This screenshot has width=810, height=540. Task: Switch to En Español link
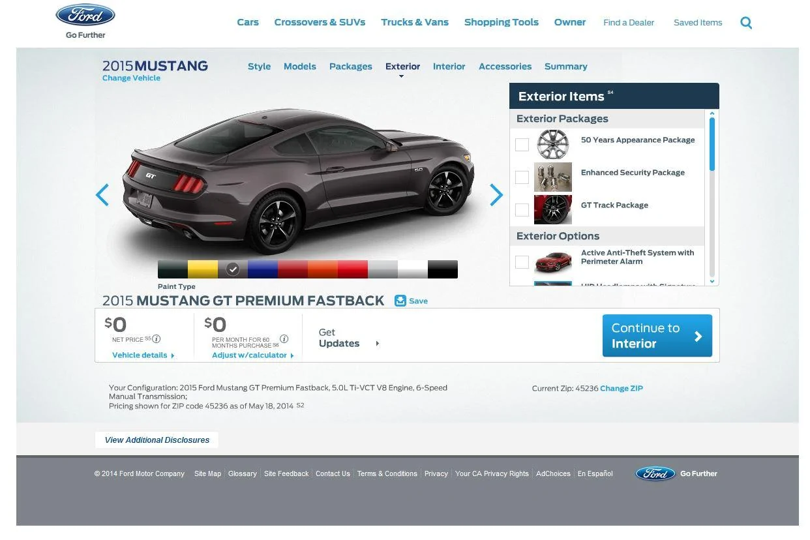point(595,473)
